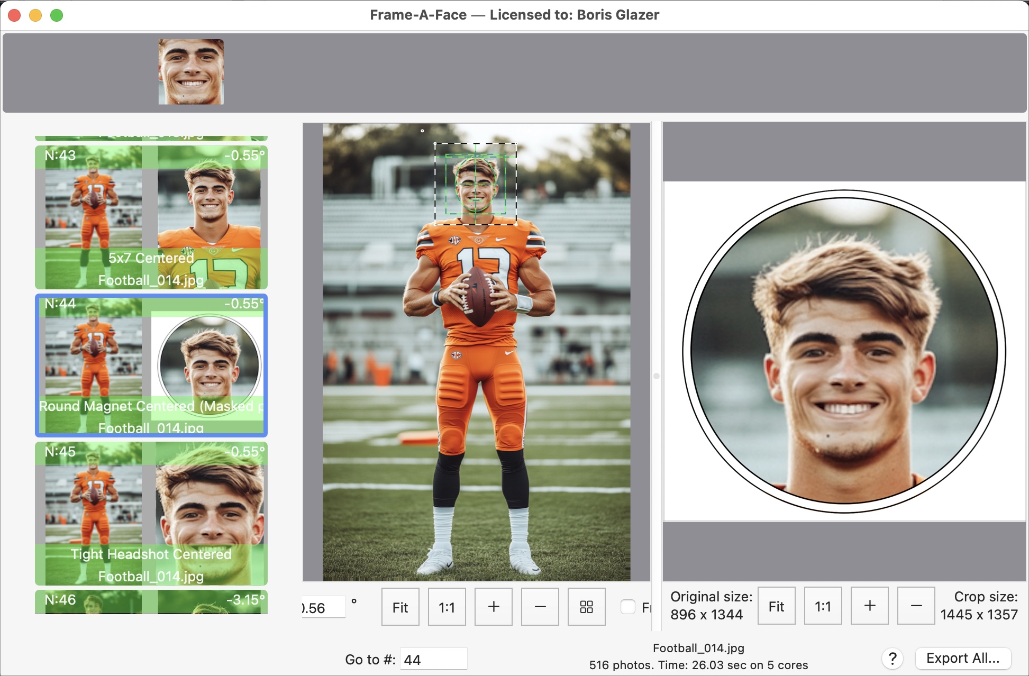This screenshot has width=1029, height=676.
Task: Open help with the question mark button
Action: click(892, 659)
